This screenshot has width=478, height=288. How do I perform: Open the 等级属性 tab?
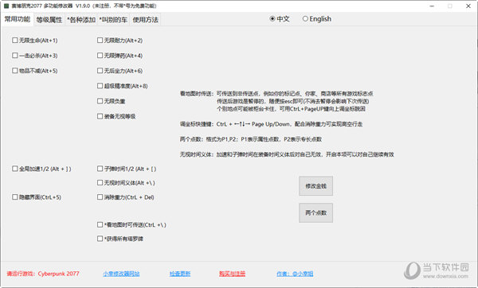tap(49, 20)
